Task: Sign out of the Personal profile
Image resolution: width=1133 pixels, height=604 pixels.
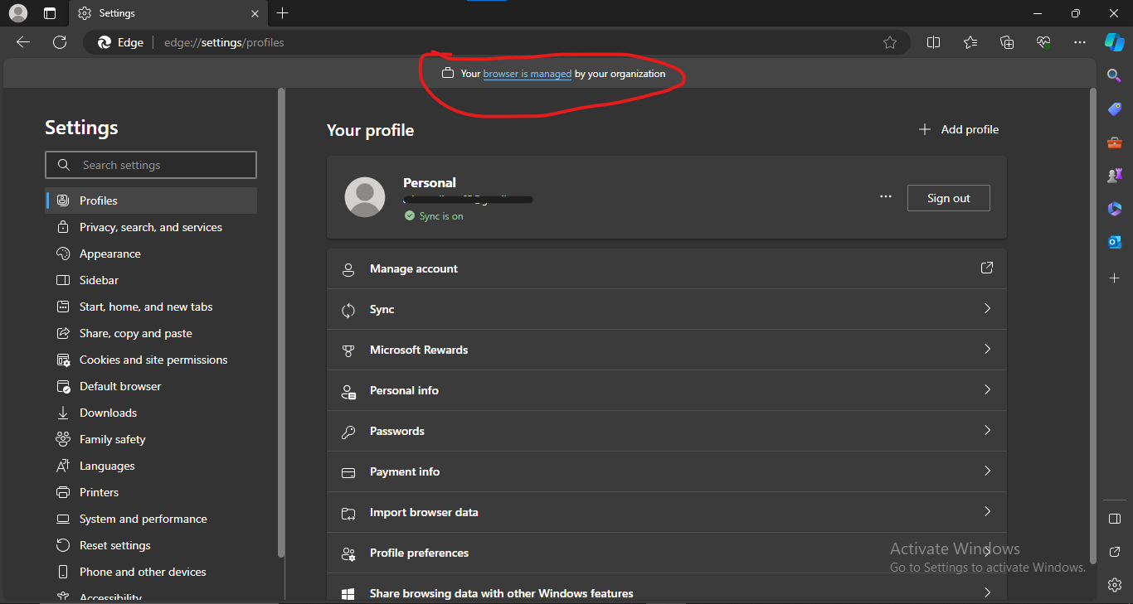Action: 949,198
